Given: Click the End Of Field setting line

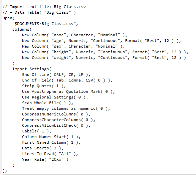Looking at the screenshot, I should click(x=67, y=80).
